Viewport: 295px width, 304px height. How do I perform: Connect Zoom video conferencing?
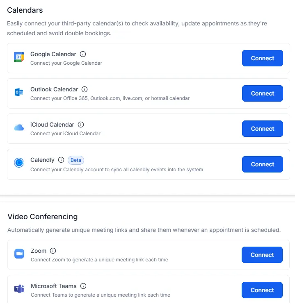click(262, 255)
